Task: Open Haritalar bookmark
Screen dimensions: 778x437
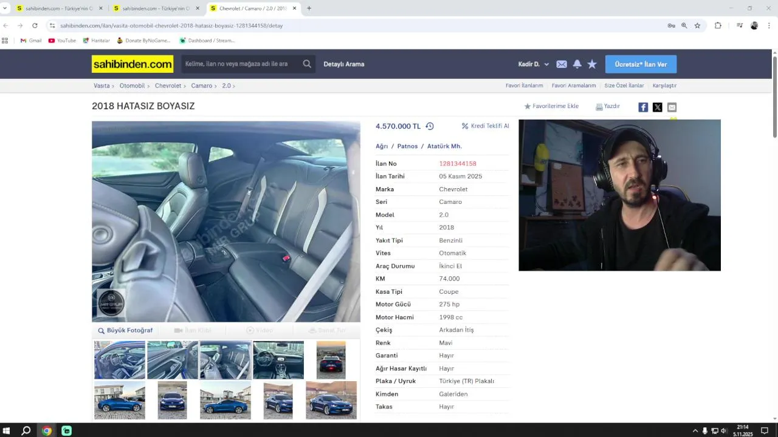Action: point(96,41)
